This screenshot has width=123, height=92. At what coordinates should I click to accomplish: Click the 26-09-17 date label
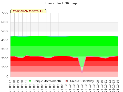coord(10,86)
